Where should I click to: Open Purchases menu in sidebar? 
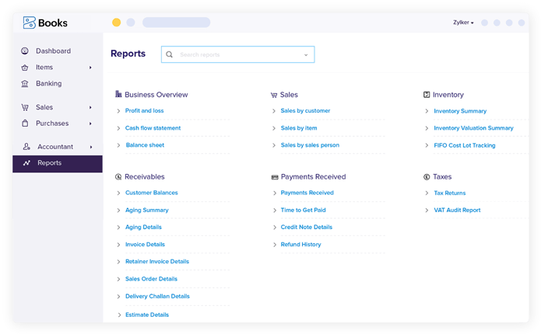click(x=52, y=124)
